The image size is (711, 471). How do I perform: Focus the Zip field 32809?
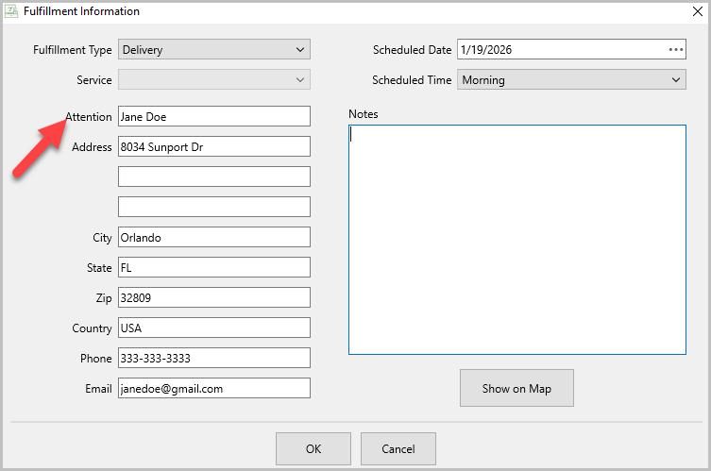coord(214,298)
